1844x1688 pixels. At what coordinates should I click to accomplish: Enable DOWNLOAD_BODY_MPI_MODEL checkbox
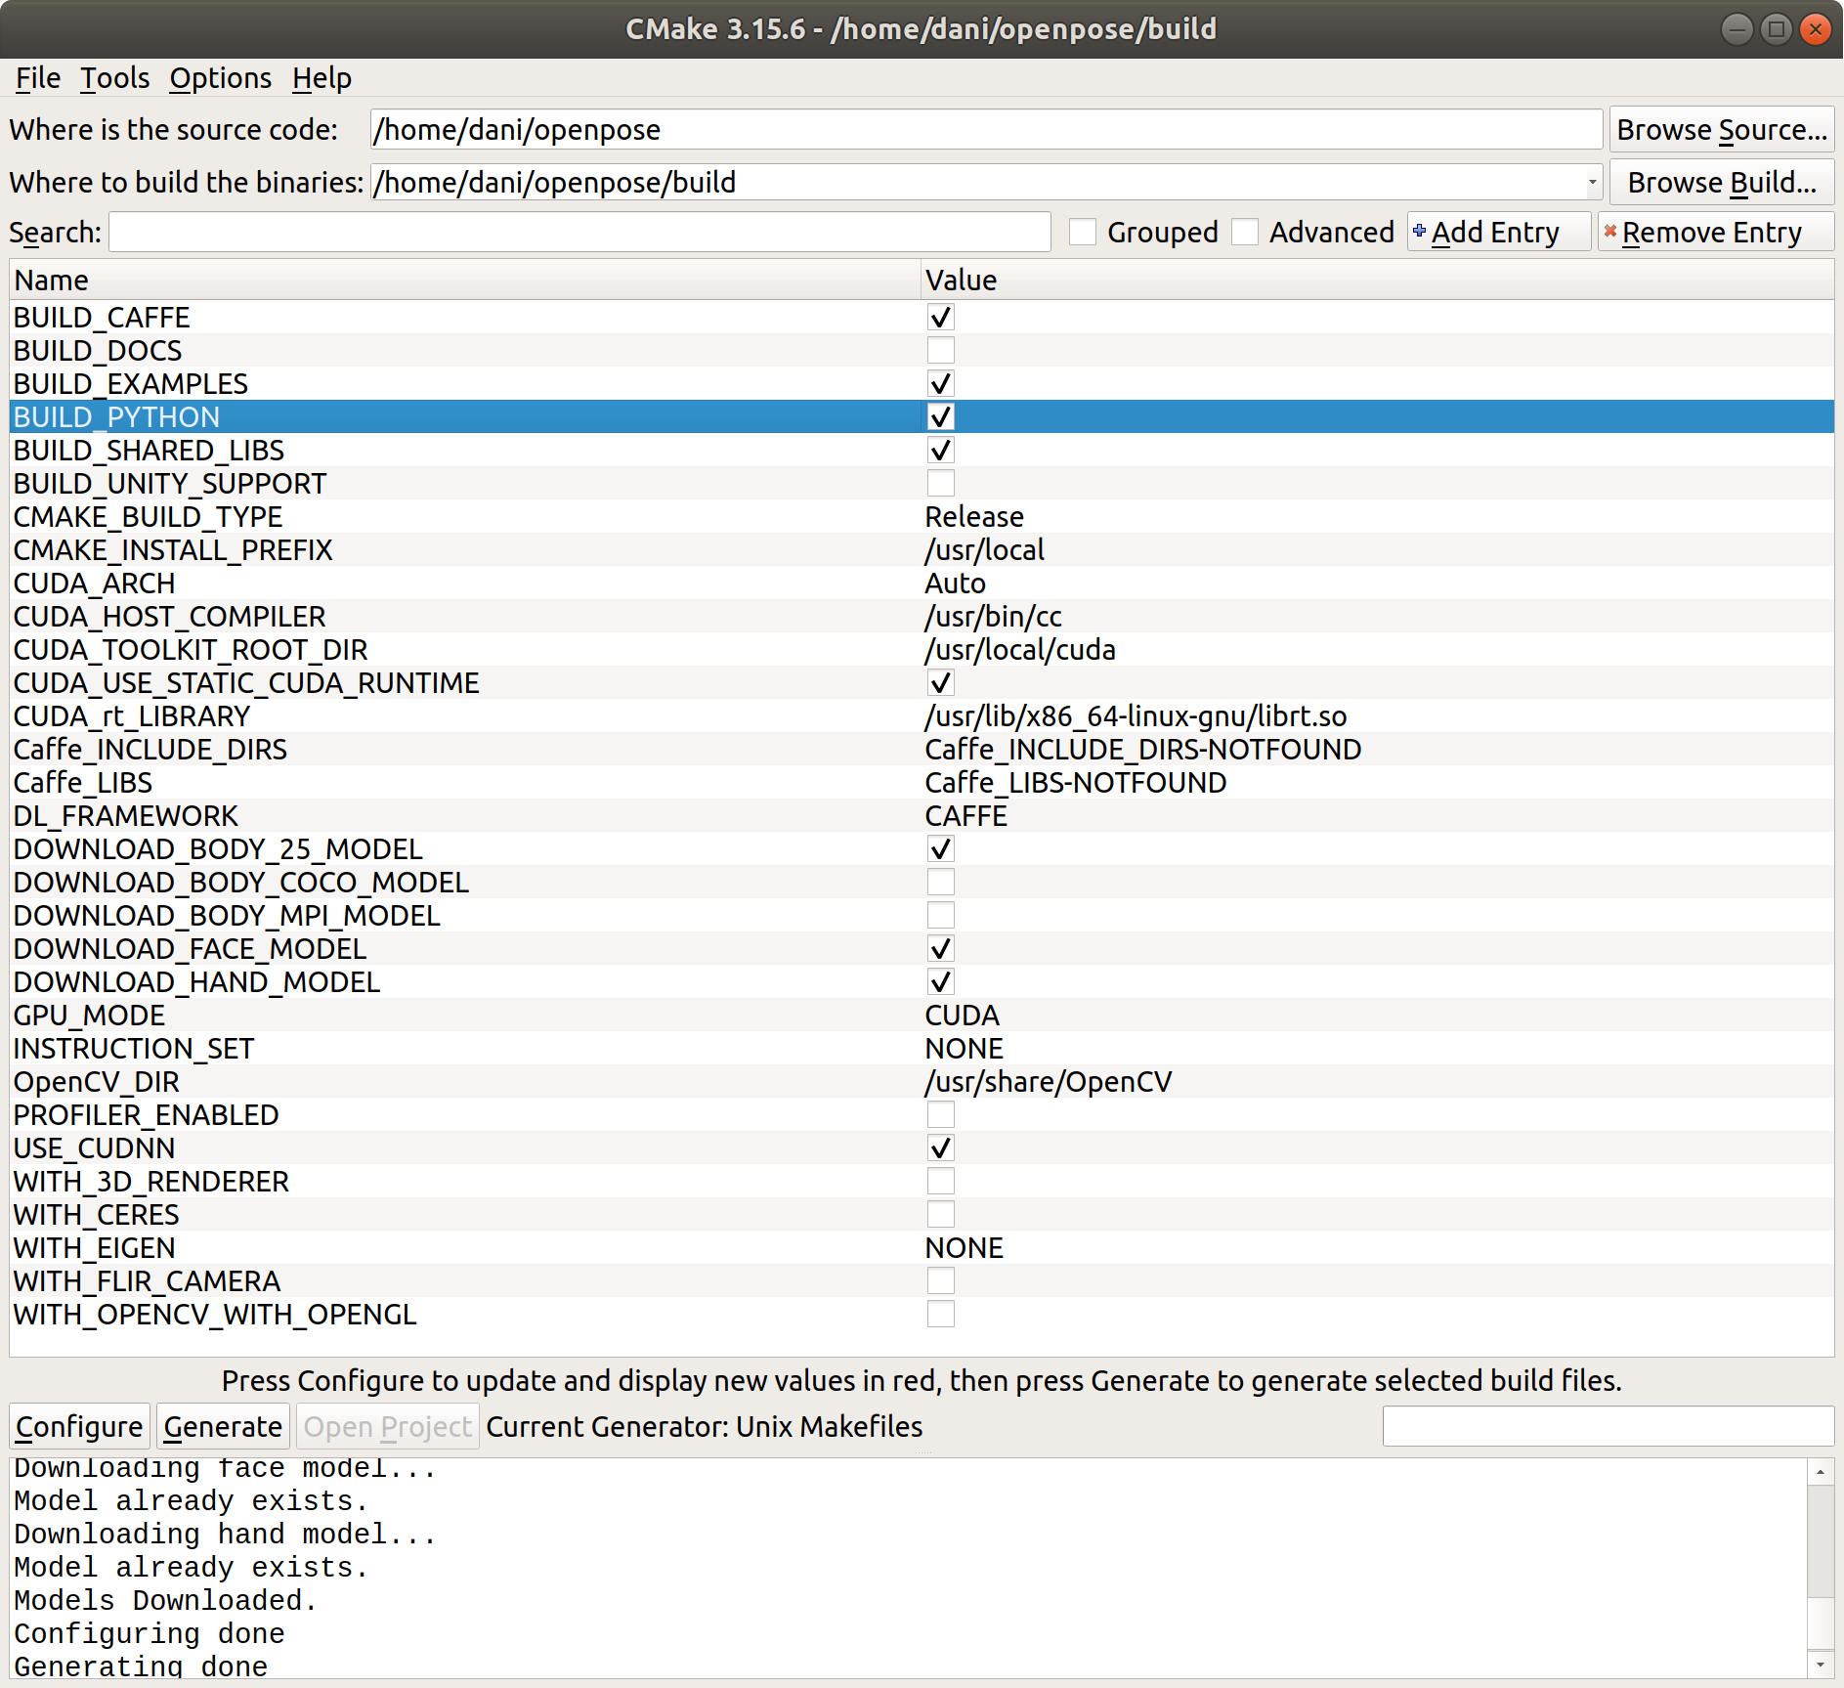pyautogui.click(x=940, y=916)
